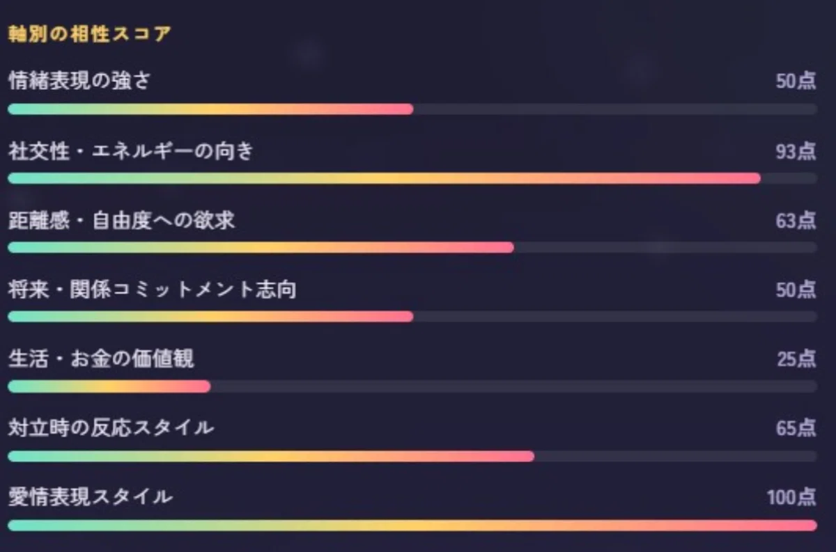836x552 pixels.
Task: Click the 50点 score for 情緒表現の強さ
Action: [x=796, y=81]
